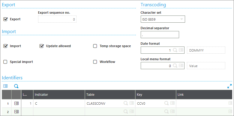
Task: Click the Table column header
Action: (x=110, y=95)
